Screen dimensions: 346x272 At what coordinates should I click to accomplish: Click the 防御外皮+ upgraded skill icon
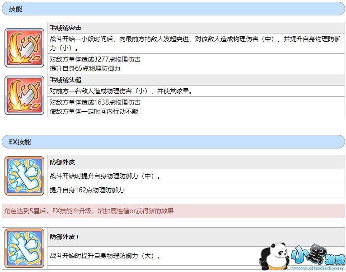point(24,248)
